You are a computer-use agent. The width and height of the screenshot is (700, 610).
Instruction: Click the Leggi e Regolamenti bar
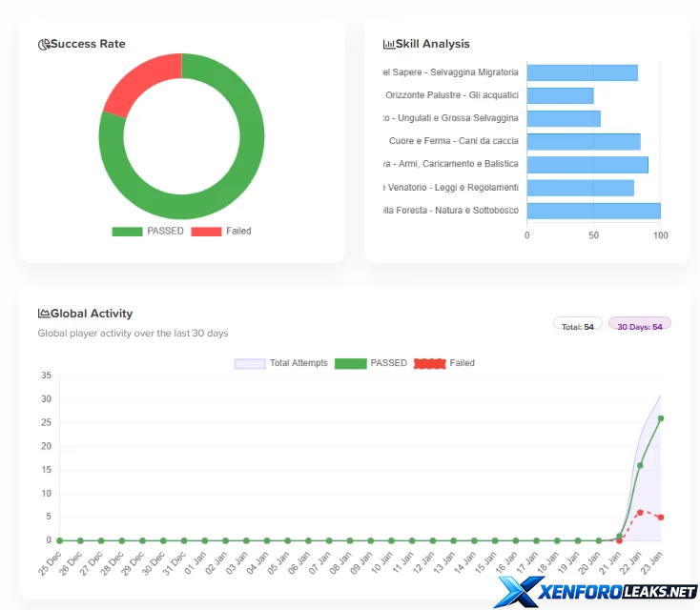tap(580, 188)
